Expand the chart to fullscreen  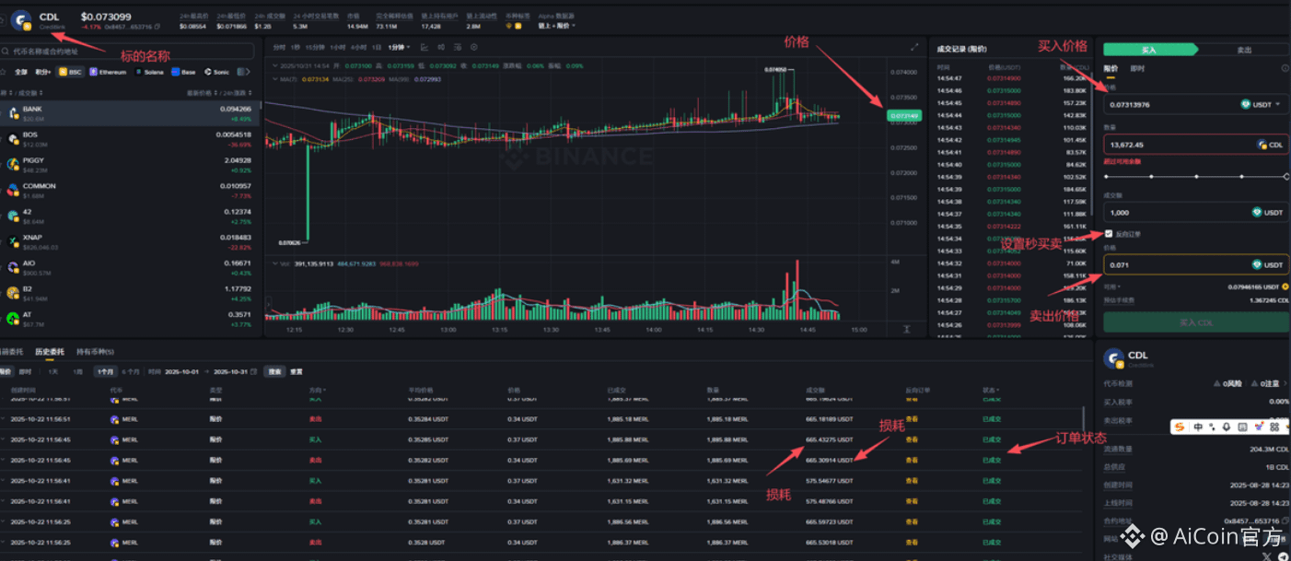(x=914, y=47)
